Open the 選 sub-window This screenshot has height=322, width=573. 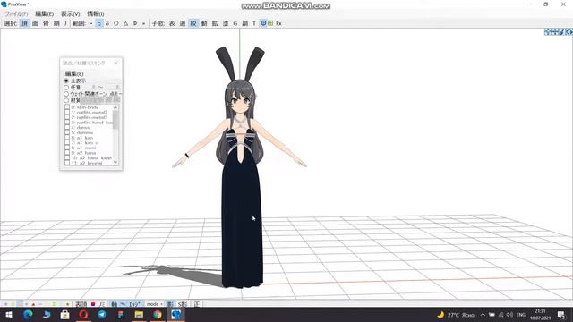pos(183,23)
